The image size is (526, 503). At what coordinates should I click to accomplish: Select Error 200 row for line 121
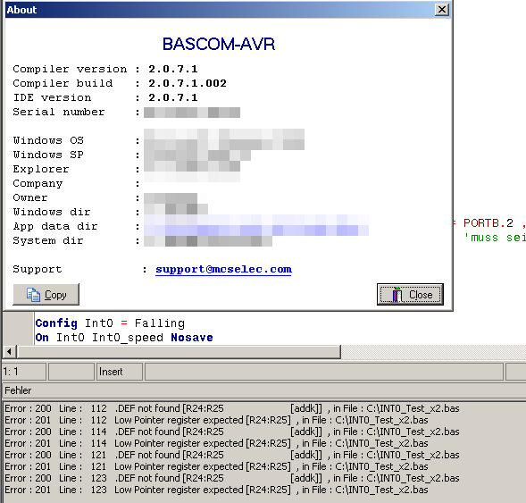pyautogui.click(x=231, y=455)
